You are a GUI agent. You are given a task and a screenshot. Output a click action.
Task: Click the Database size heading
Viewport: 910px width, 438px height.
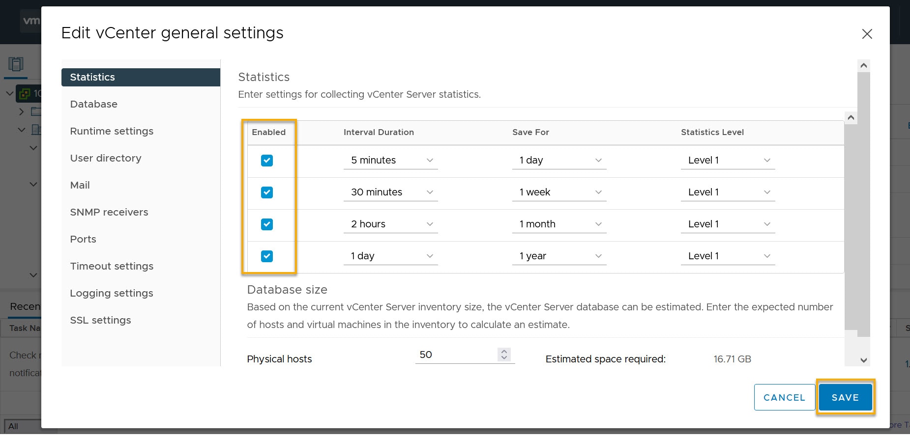[287, 290]
